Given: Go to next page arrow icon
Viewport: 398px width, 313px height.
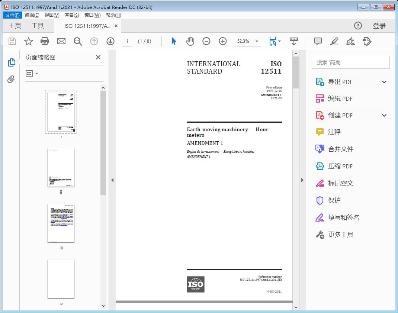Looking at the screenshot, I should (x=110, y=41).
